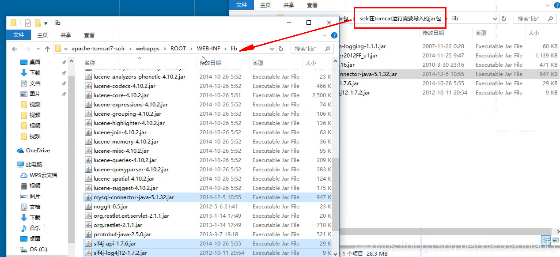The image size is (560, 257).
Task: Go back with the Back arrow
Action: [x=15, y=49]
